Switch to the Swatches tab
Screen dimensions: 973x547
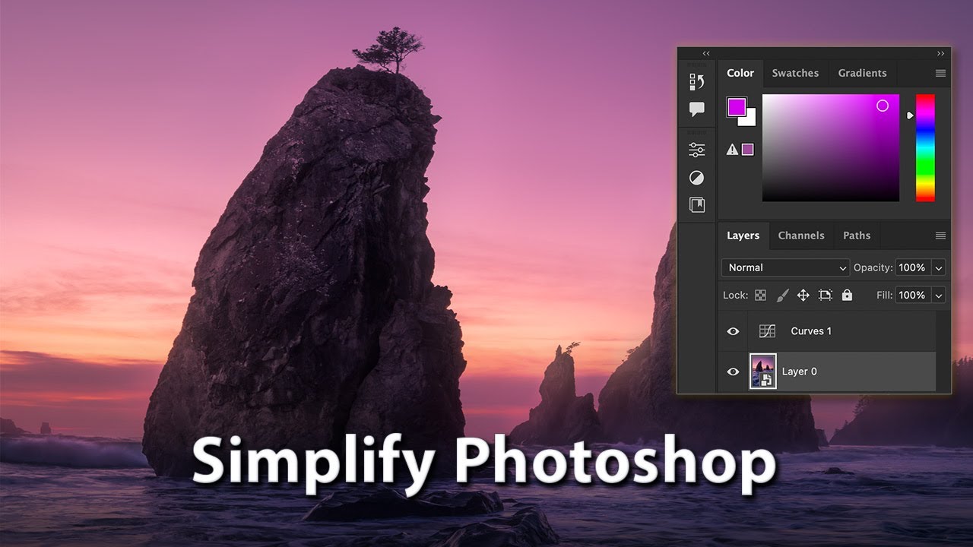coord(795,73)
